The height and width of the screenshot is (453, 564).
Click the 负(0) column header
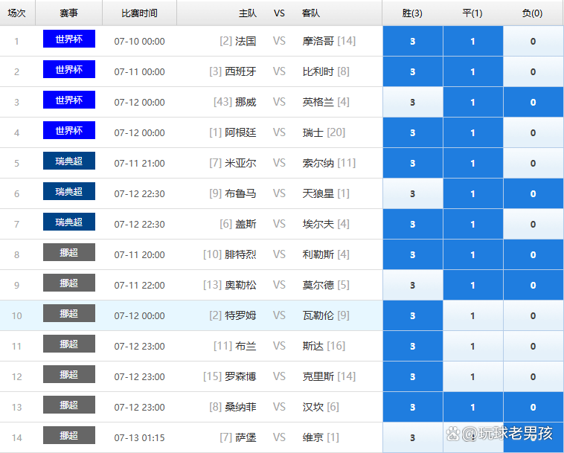tap(532, 13)
